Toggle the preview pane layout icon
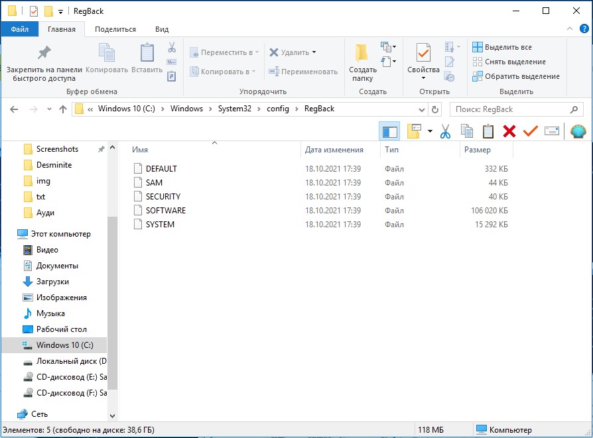The image size is (593, 438). (x=390, y=131)
